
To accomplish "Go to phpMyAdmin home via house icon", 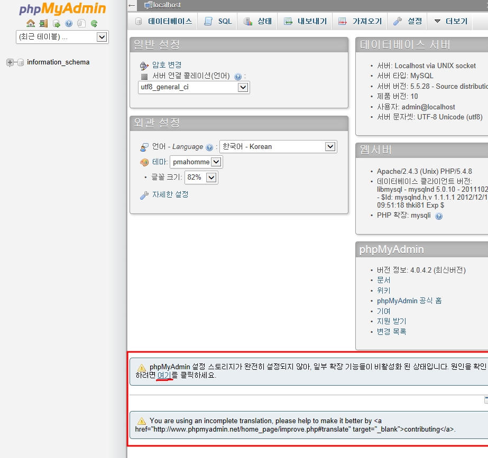I will pyautogui.click(x=31, y=23).
